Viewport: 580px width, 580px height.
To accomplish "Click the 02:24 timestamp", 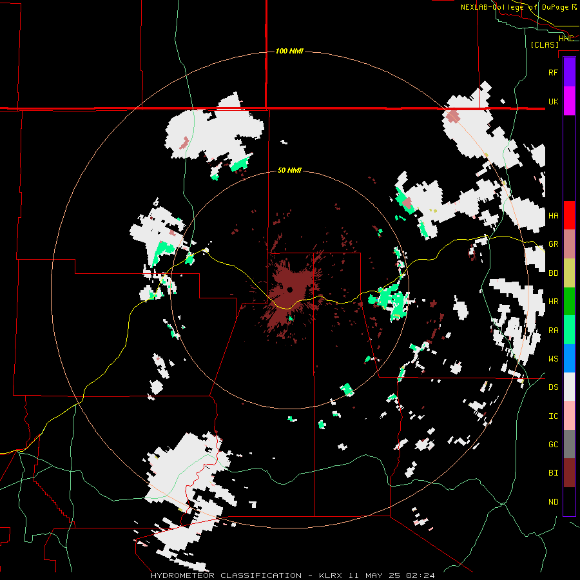I will (x=421, y=575).
